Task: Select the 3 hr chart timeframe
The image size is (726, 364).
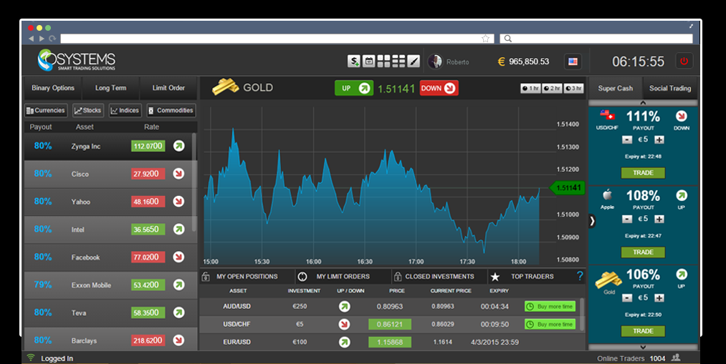Action: [x=573, y=88]
